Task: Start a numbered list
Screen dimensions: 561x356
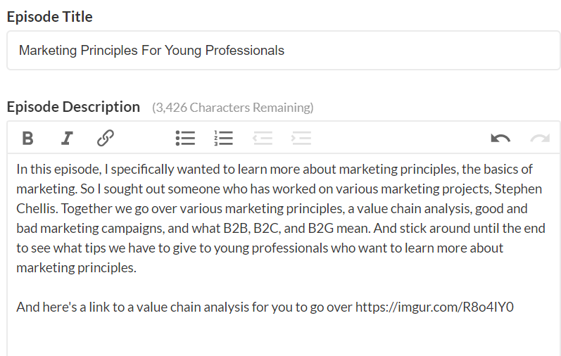Action: (223, 138)
